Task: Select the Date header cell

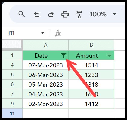Action: coord(45,55)
